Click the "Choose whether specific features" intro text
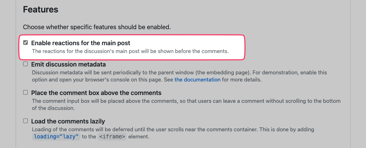Viewport: 366px width, 148px height. click(x=97, y=27)
